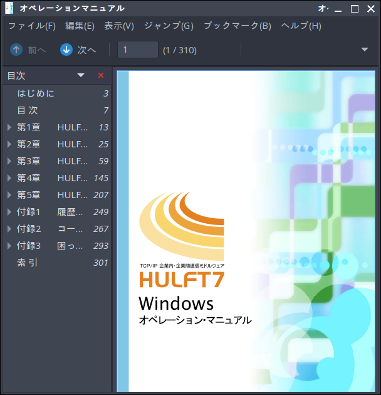Open the ブックマーク(B) menu

[237, 26]
